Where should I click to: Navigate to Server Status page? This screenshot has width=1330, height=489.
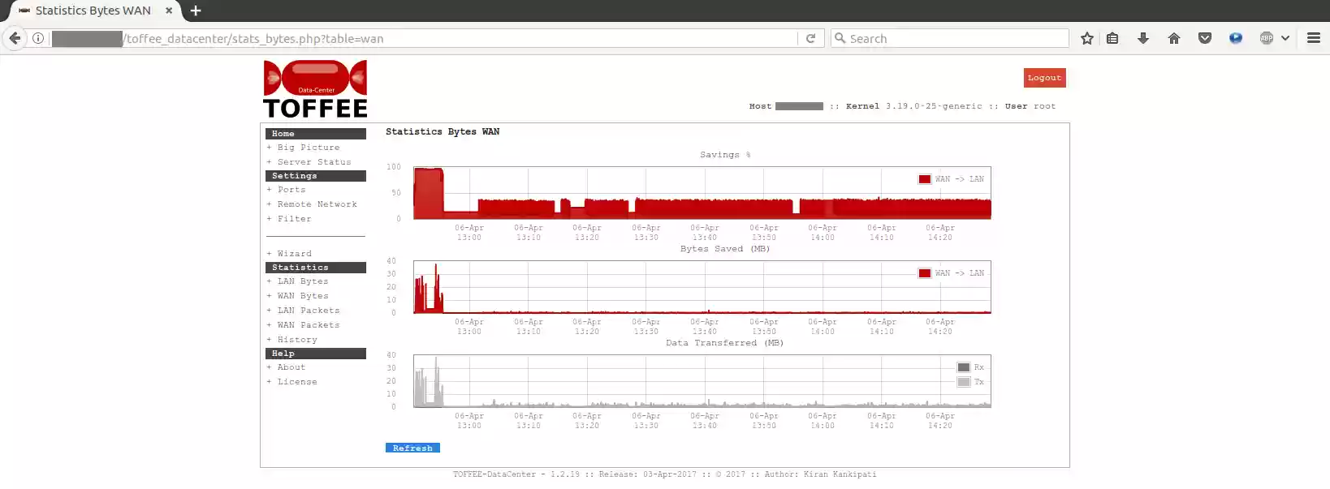(314, 162)
